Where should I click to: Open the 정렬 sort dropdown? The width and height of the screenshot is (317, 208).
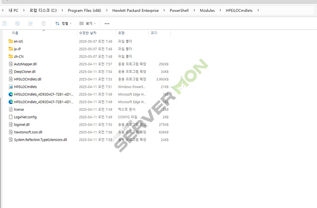63,24
